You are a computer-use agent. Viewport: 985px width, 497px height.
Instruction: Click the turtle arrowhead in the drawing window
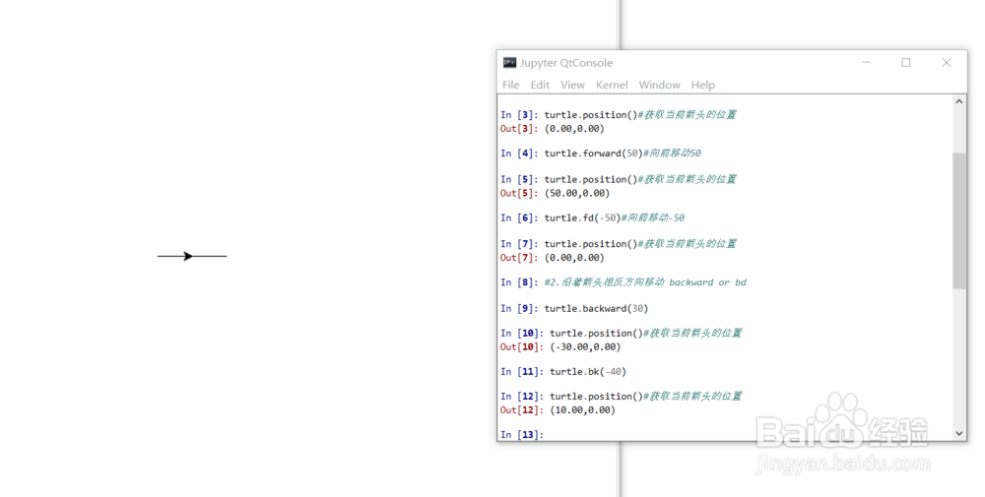(188, 256)
